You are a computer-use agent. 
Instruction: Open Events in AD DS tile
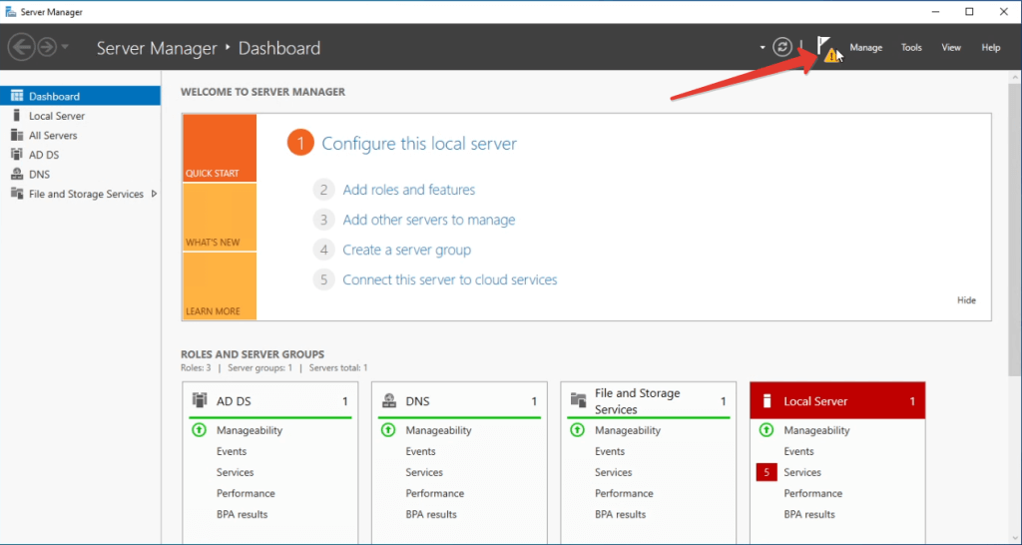[232, 451]
